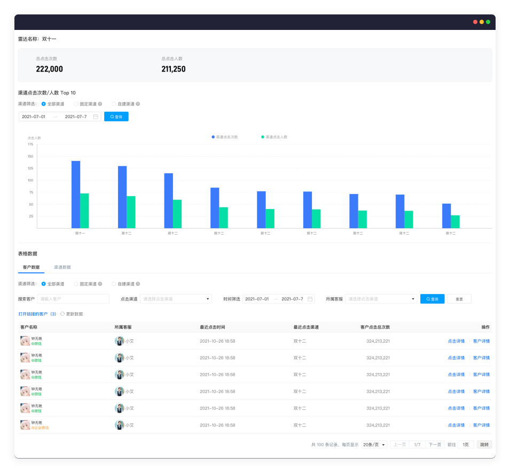Viewport: 510px width, 473px height.
Task: Open 点击详情 link in first table row
Action: 456,341
